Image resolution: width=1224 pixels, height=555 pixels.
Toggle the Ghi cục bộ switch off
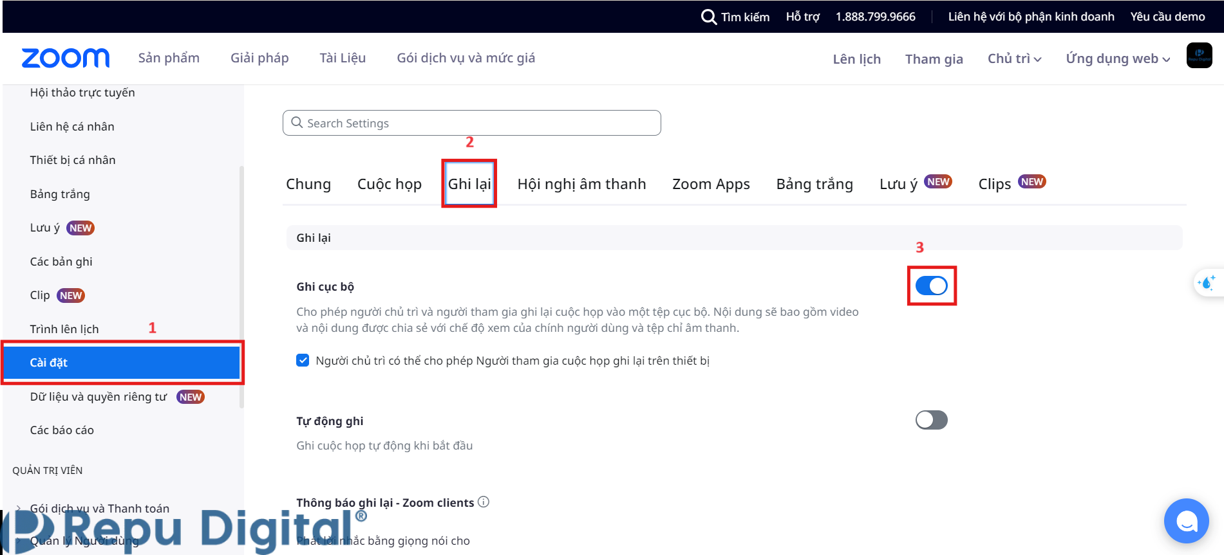(931, 286)
